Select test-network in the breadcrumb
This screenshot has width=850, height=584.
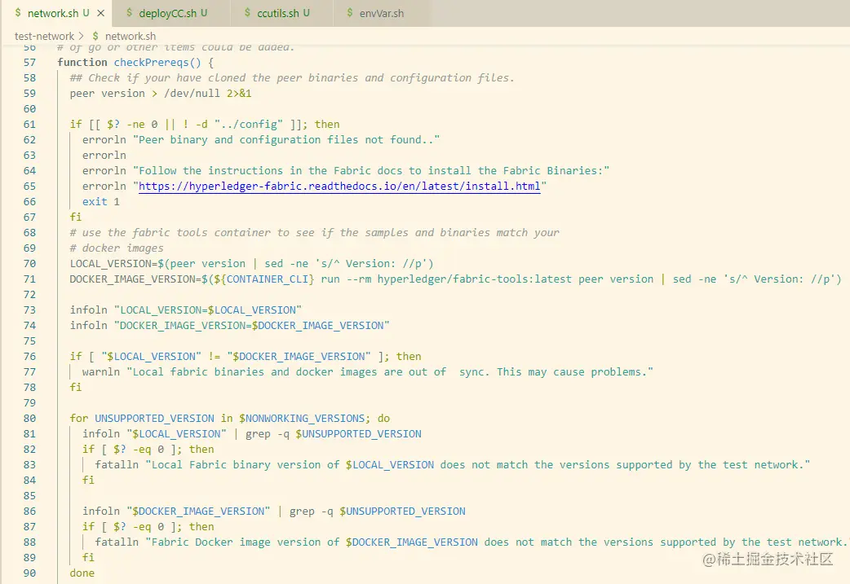[x=44, y=37]
